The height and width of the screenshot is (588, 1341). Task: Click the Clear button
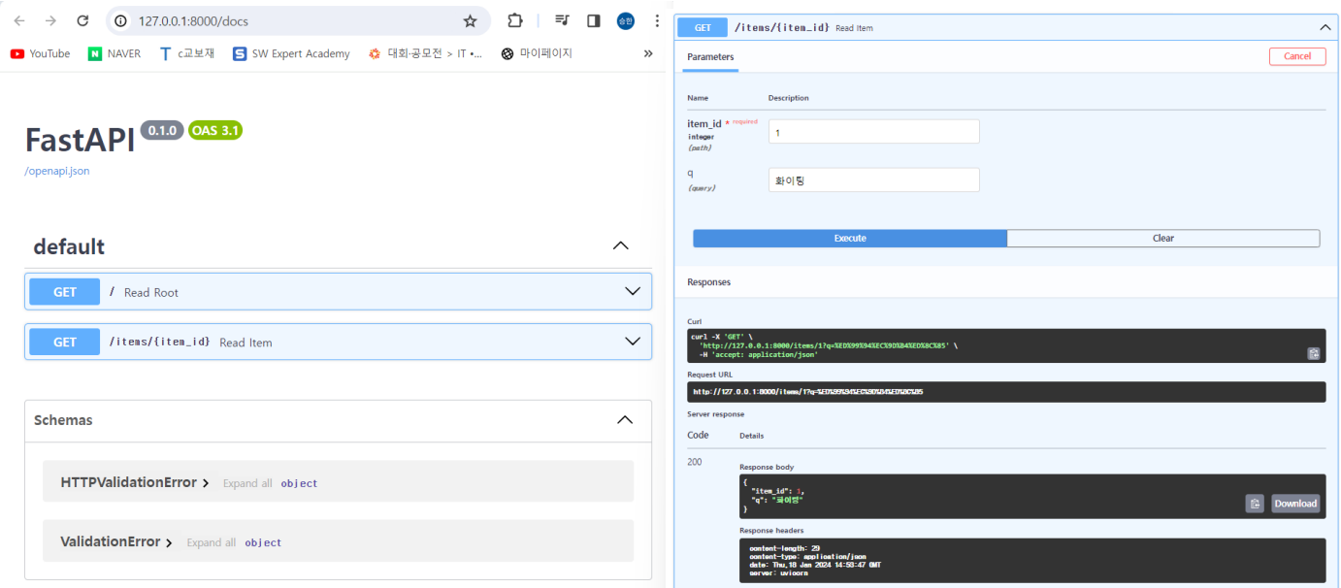click(x=1163, y=238)
